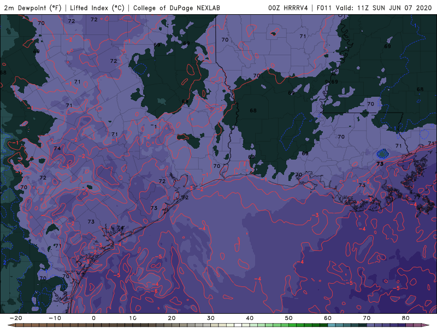The width and height of the screenshot is (437, 328).
Task: Click the -20 tick label on the scale
Action: tap(16, 318)
